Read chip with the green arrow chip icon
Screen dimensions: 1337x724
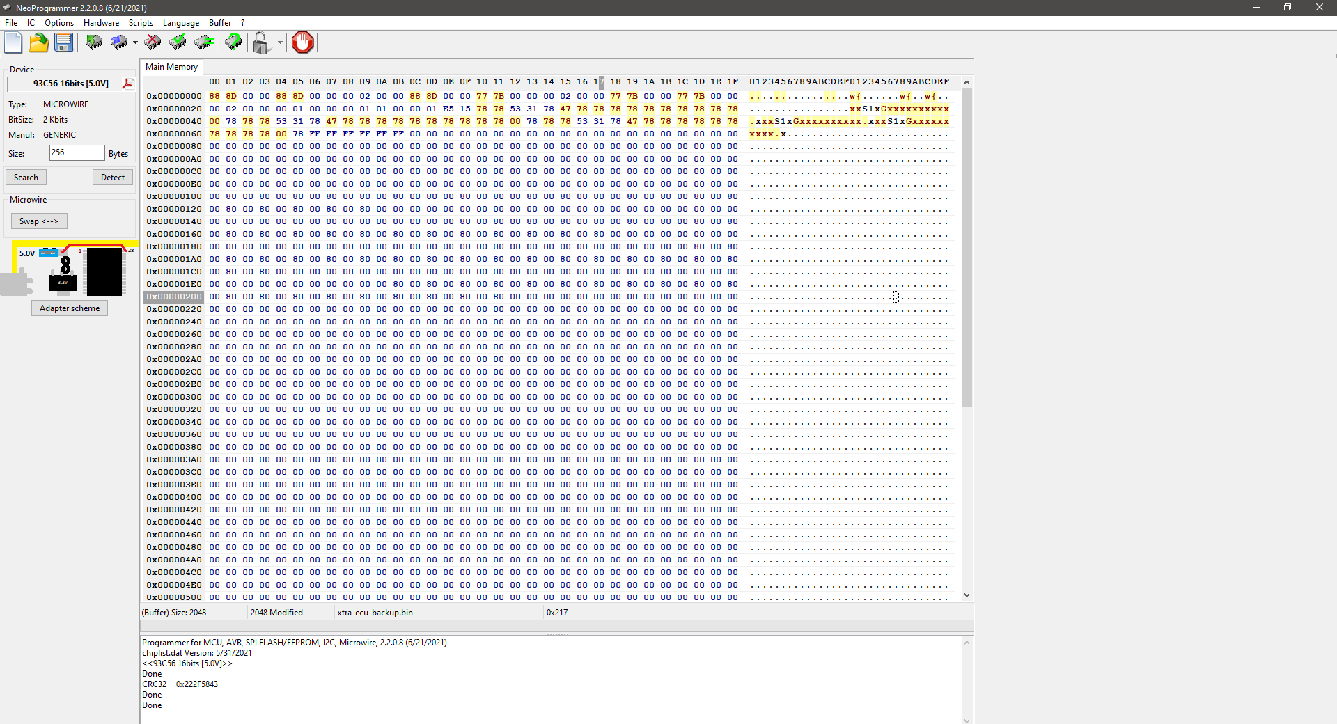[94, 42]
